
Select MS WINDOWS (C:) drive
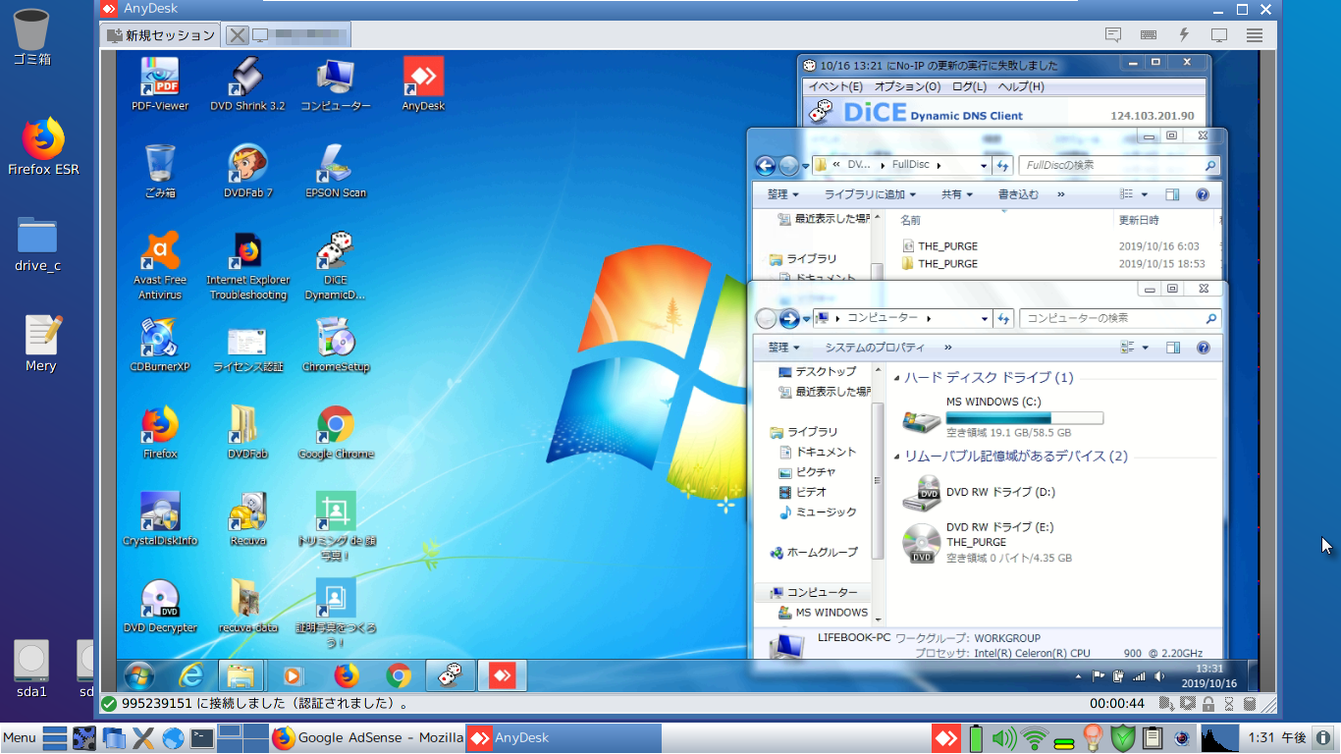[1003, 417]
